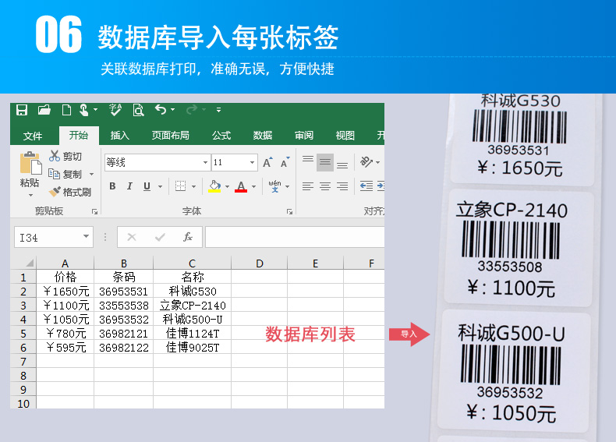
Task: Click into the formula bar field
Action: [x=295, y=237]
